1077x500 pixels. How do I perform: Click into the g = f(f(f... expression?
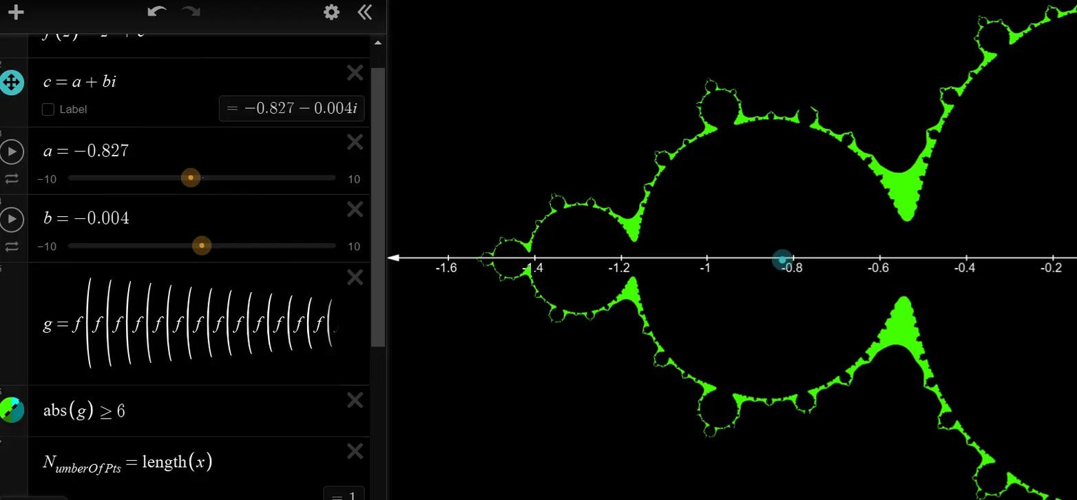191,324
